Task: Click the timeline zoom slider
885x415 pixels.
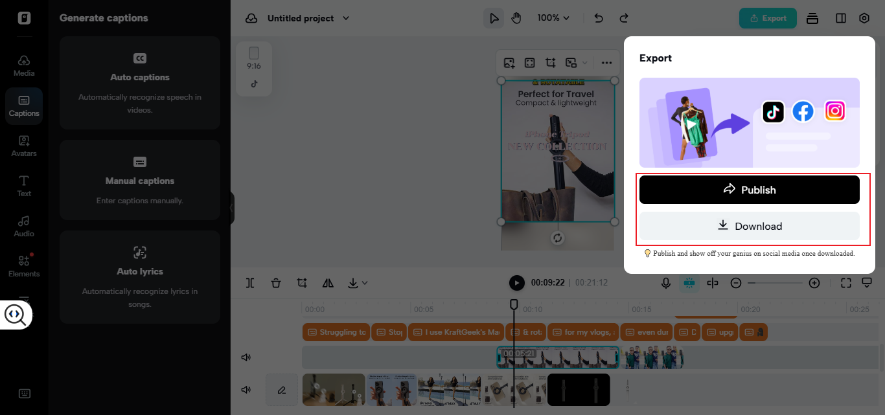Action: click(x=775, y=283)
